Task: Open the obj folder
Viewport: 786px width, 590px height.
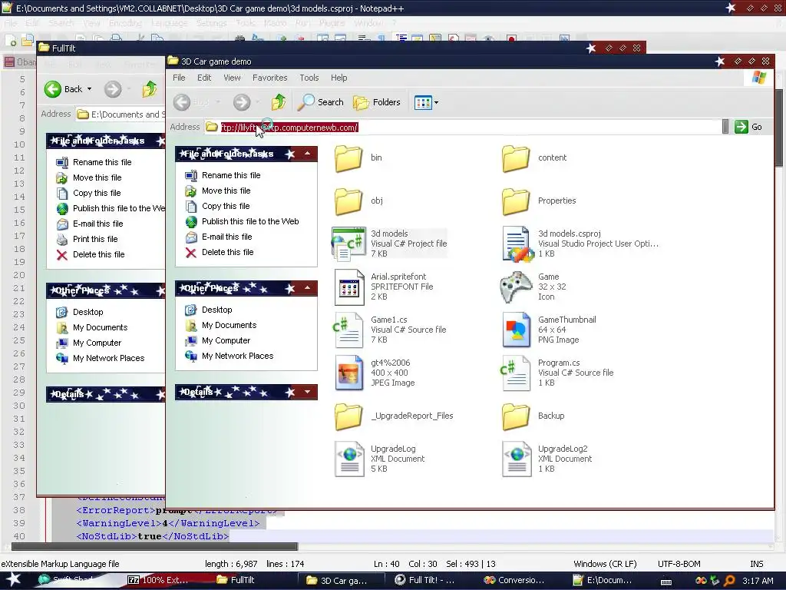Action: coord(359,201)
